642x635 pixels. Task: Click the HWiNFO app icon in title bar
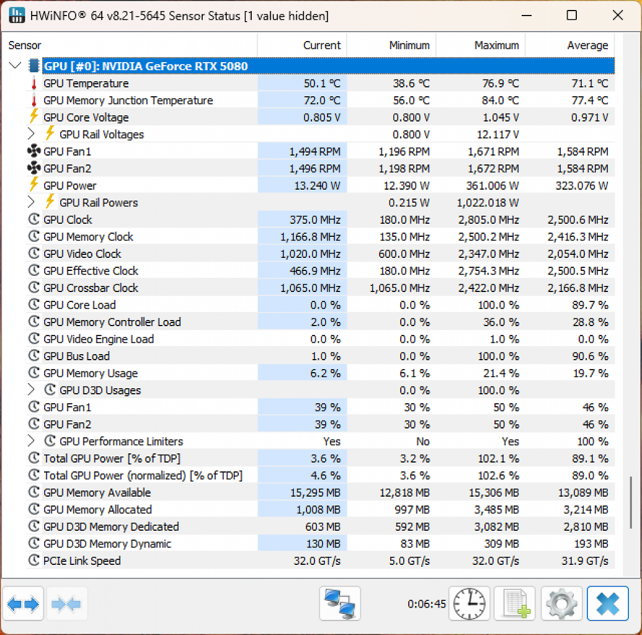tap(17, 16)
